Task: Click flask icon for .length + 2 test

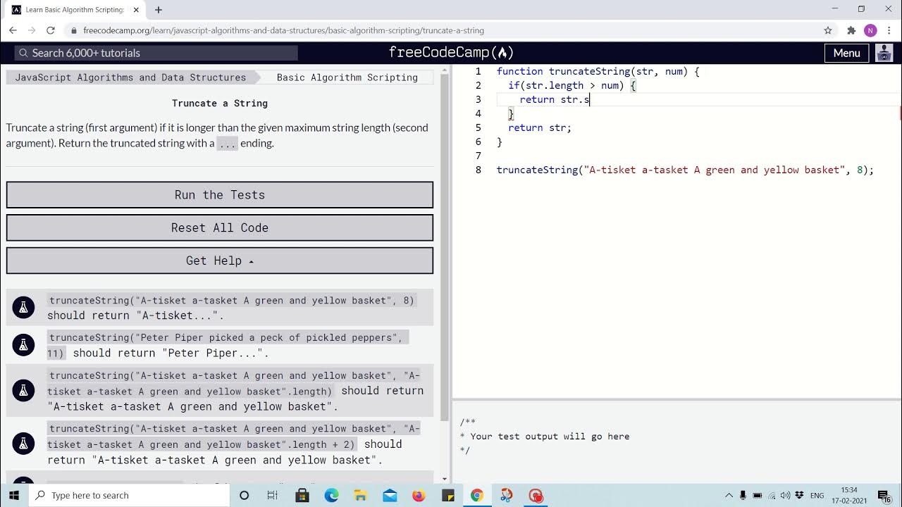Action: 23,444
